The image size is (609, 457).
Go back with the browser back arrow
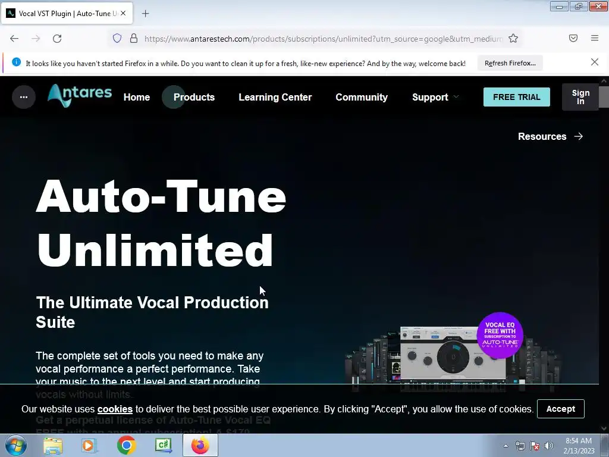click(x=14, y=39)
